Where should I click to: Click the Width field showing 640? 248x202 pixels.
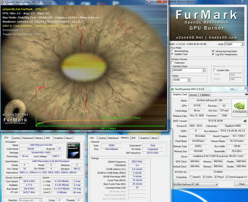pos(236,75)
